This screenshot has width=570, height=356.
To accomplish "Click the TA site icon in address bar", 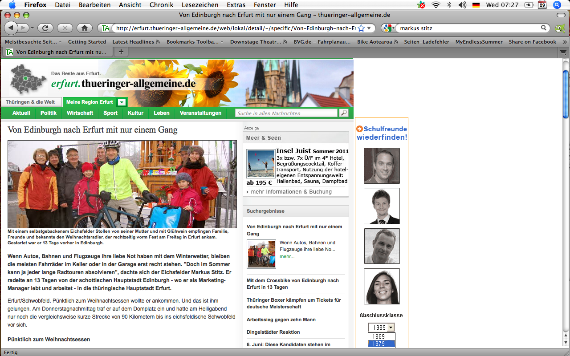I will (106, 28).
